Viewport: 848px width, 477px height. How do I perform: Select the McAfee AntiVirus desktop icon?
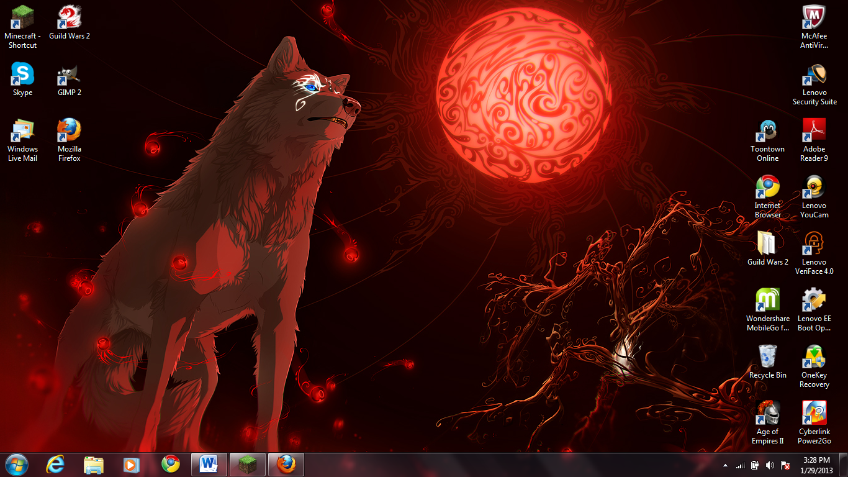(x=814, y=17)
